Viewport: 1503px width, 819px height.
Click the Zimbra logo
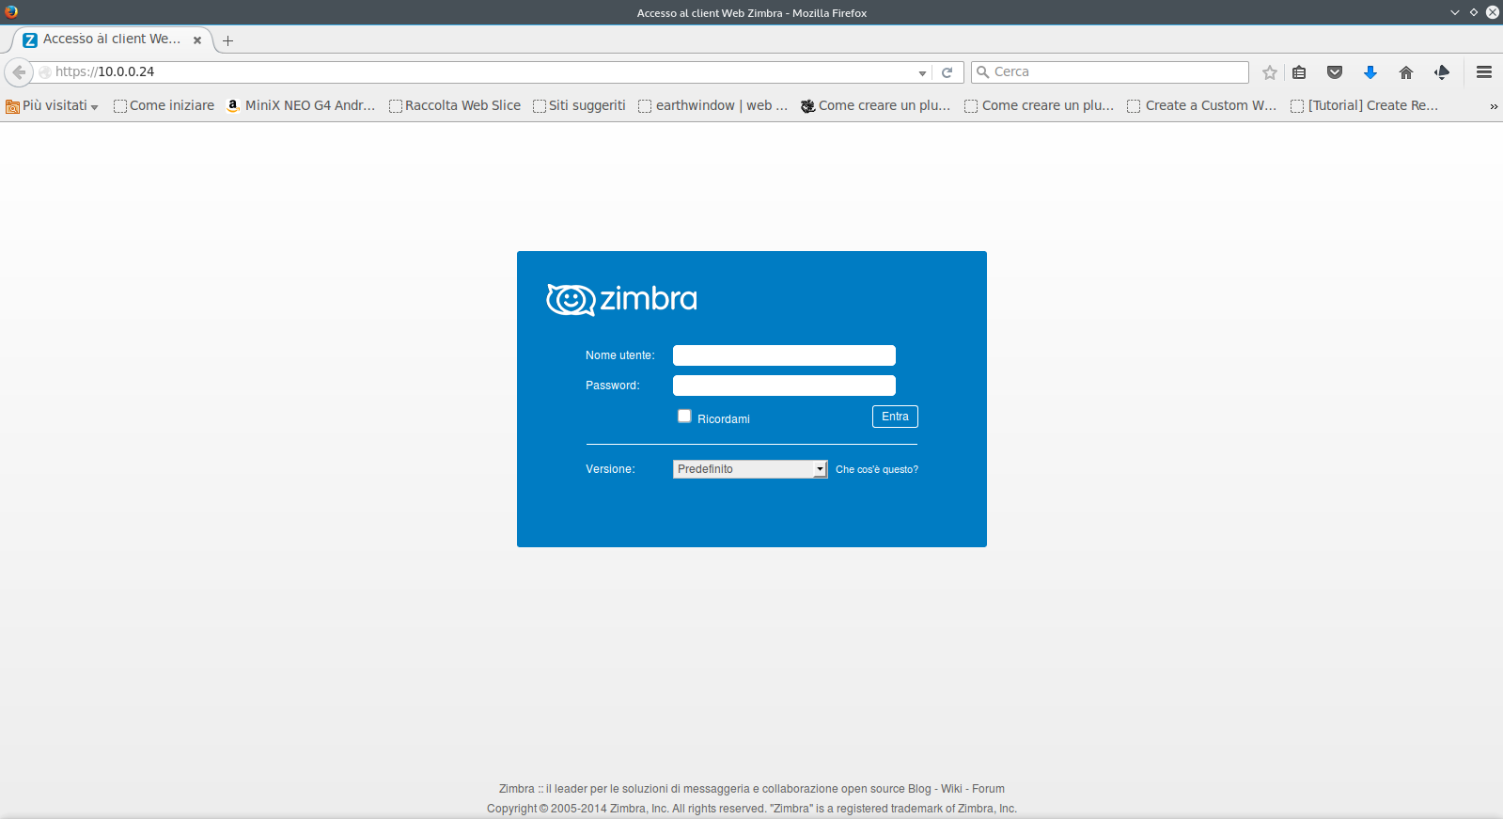coord(621,299)
